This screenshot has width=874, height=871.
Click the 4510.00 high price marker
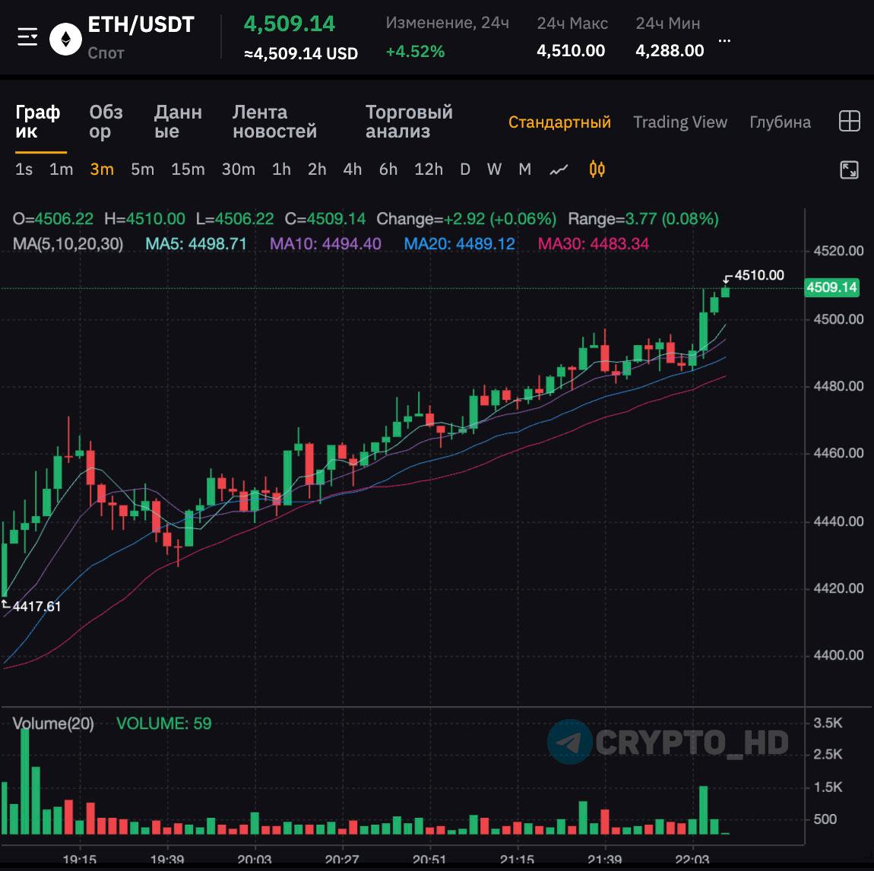(759, 275)
